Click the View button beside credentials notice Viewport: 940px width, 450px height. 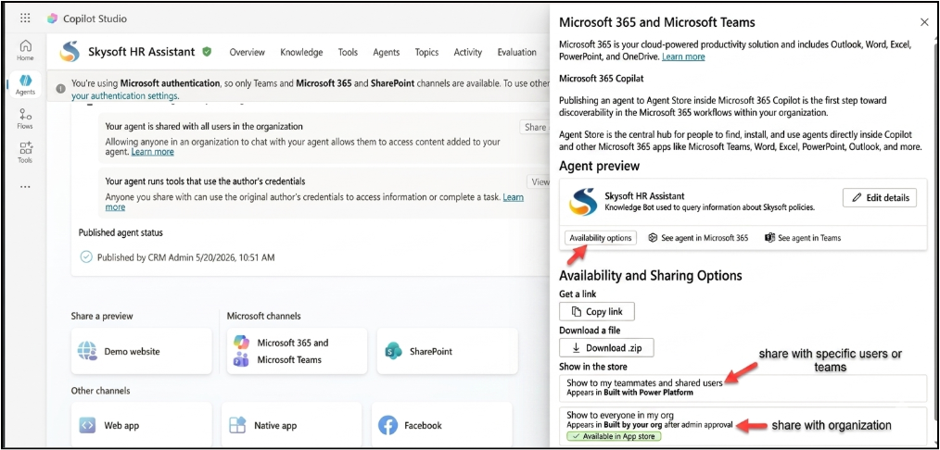[538, 181]
